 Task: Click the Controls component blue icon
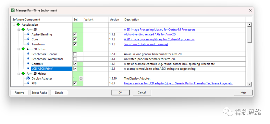28,64
